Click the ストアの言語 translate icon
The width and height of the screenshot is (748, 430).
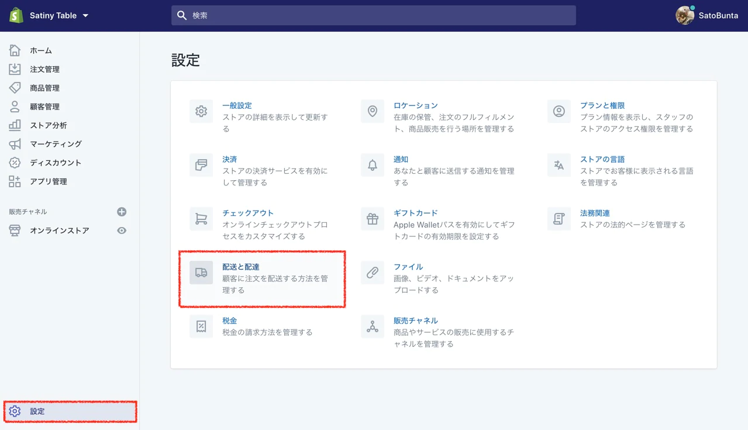click(559, 165)
